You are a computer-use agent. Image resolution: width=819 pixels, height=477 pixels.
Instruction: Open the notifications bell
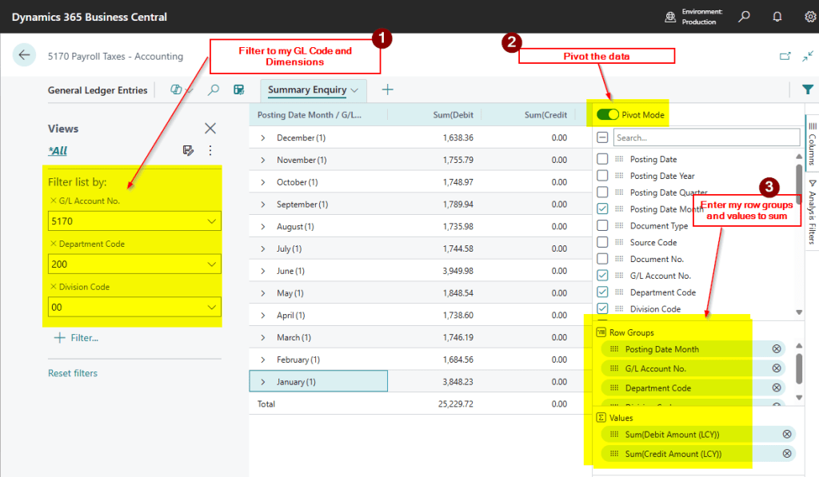pos(777,16)
